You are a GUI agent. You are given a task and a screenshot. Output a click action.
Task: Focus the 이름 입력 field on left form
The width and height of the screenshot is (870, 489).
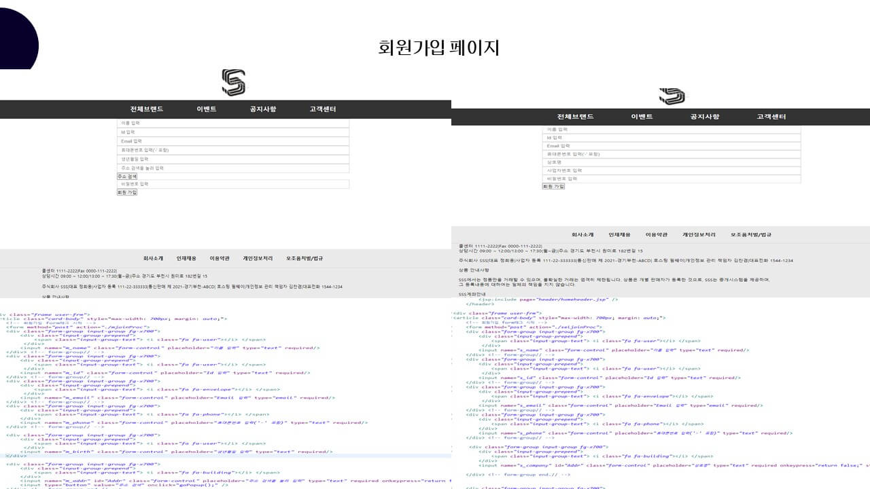(x=233, y=123)
